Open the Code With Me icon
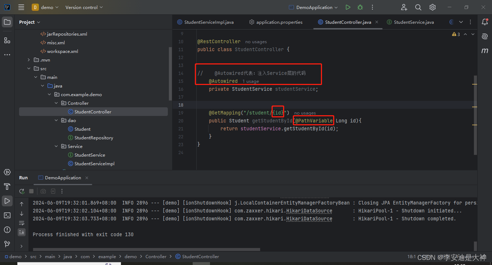This screenshot has width=492, height=265. (x=404, y=7)
